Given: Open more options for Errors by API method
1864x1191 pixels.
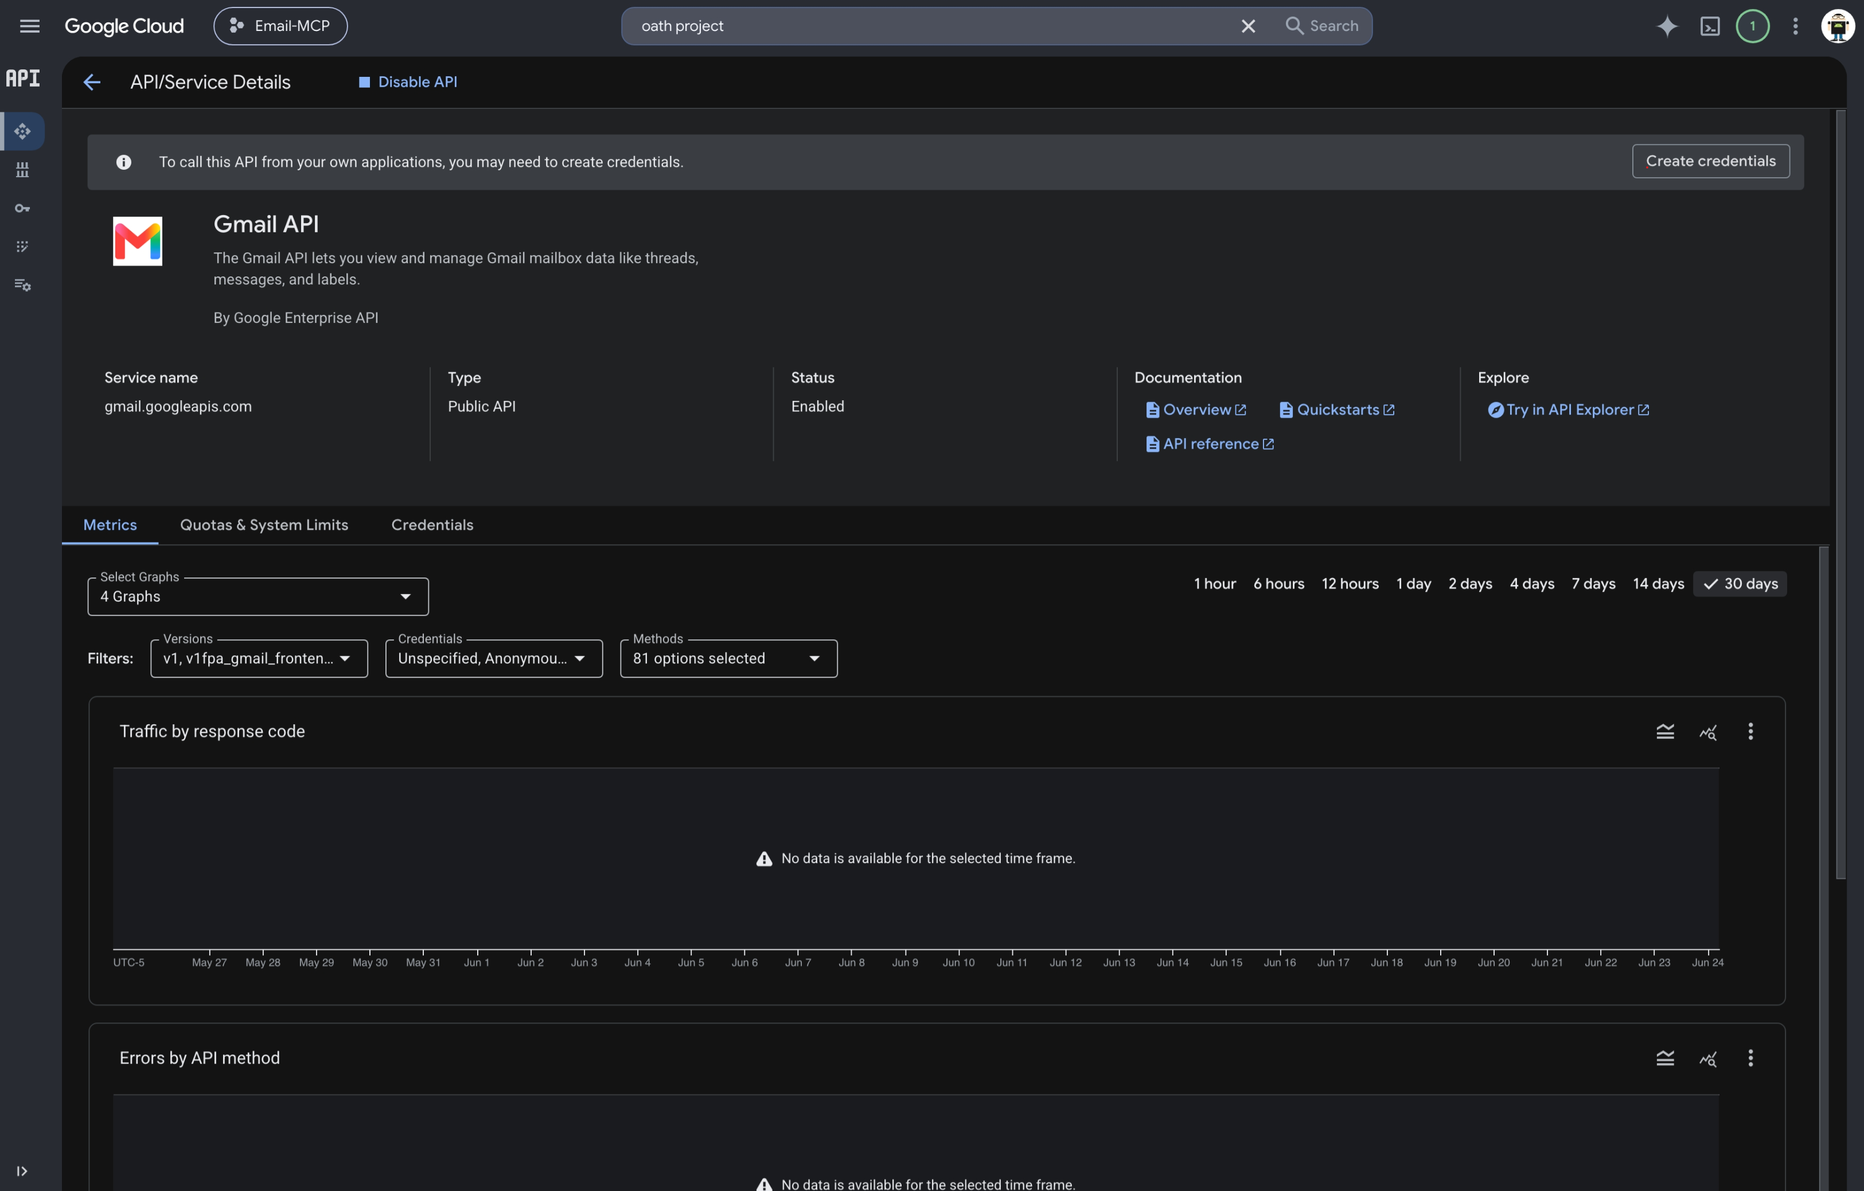Looking at the screenshot, I should (x=1750, y=1059).
